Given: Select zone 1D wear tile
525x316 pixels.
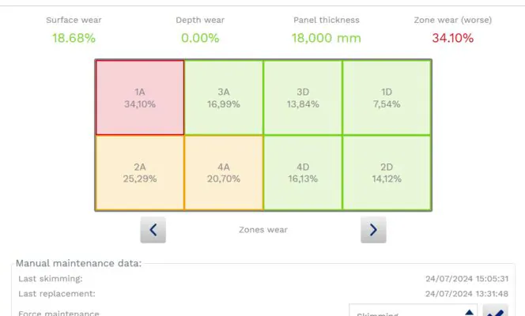Looking at the screenshot, I should coord(387,98).
